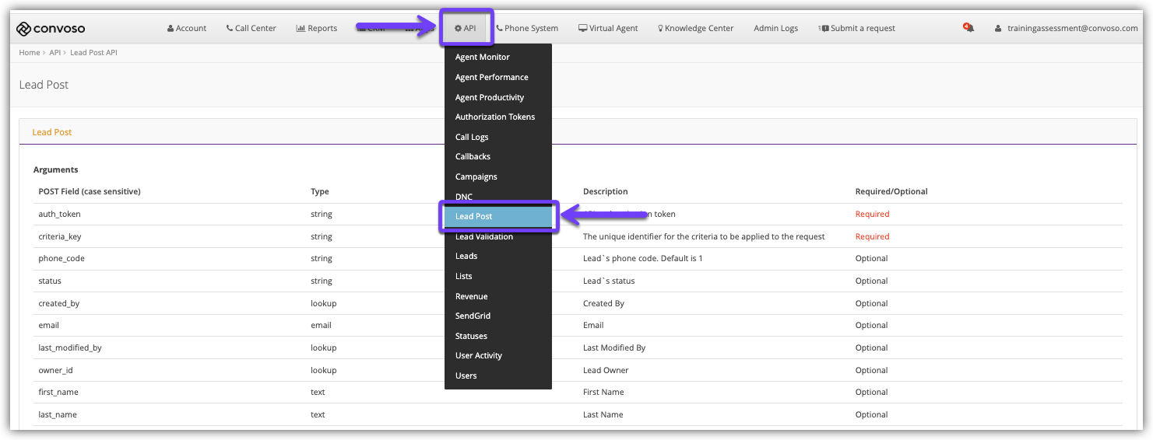The image size is (1153, 440).
Task: Click Submit a request
Action: (857, 29)
